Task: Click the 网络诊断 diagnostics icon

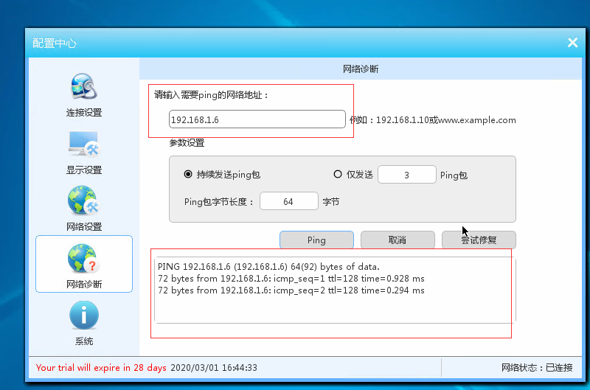Action: (x=83, y=260)
